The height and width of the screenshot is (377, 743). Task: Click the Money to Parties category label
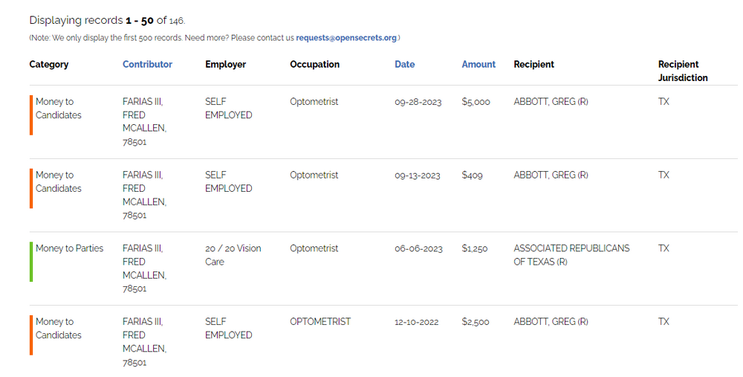coord(69,248)
